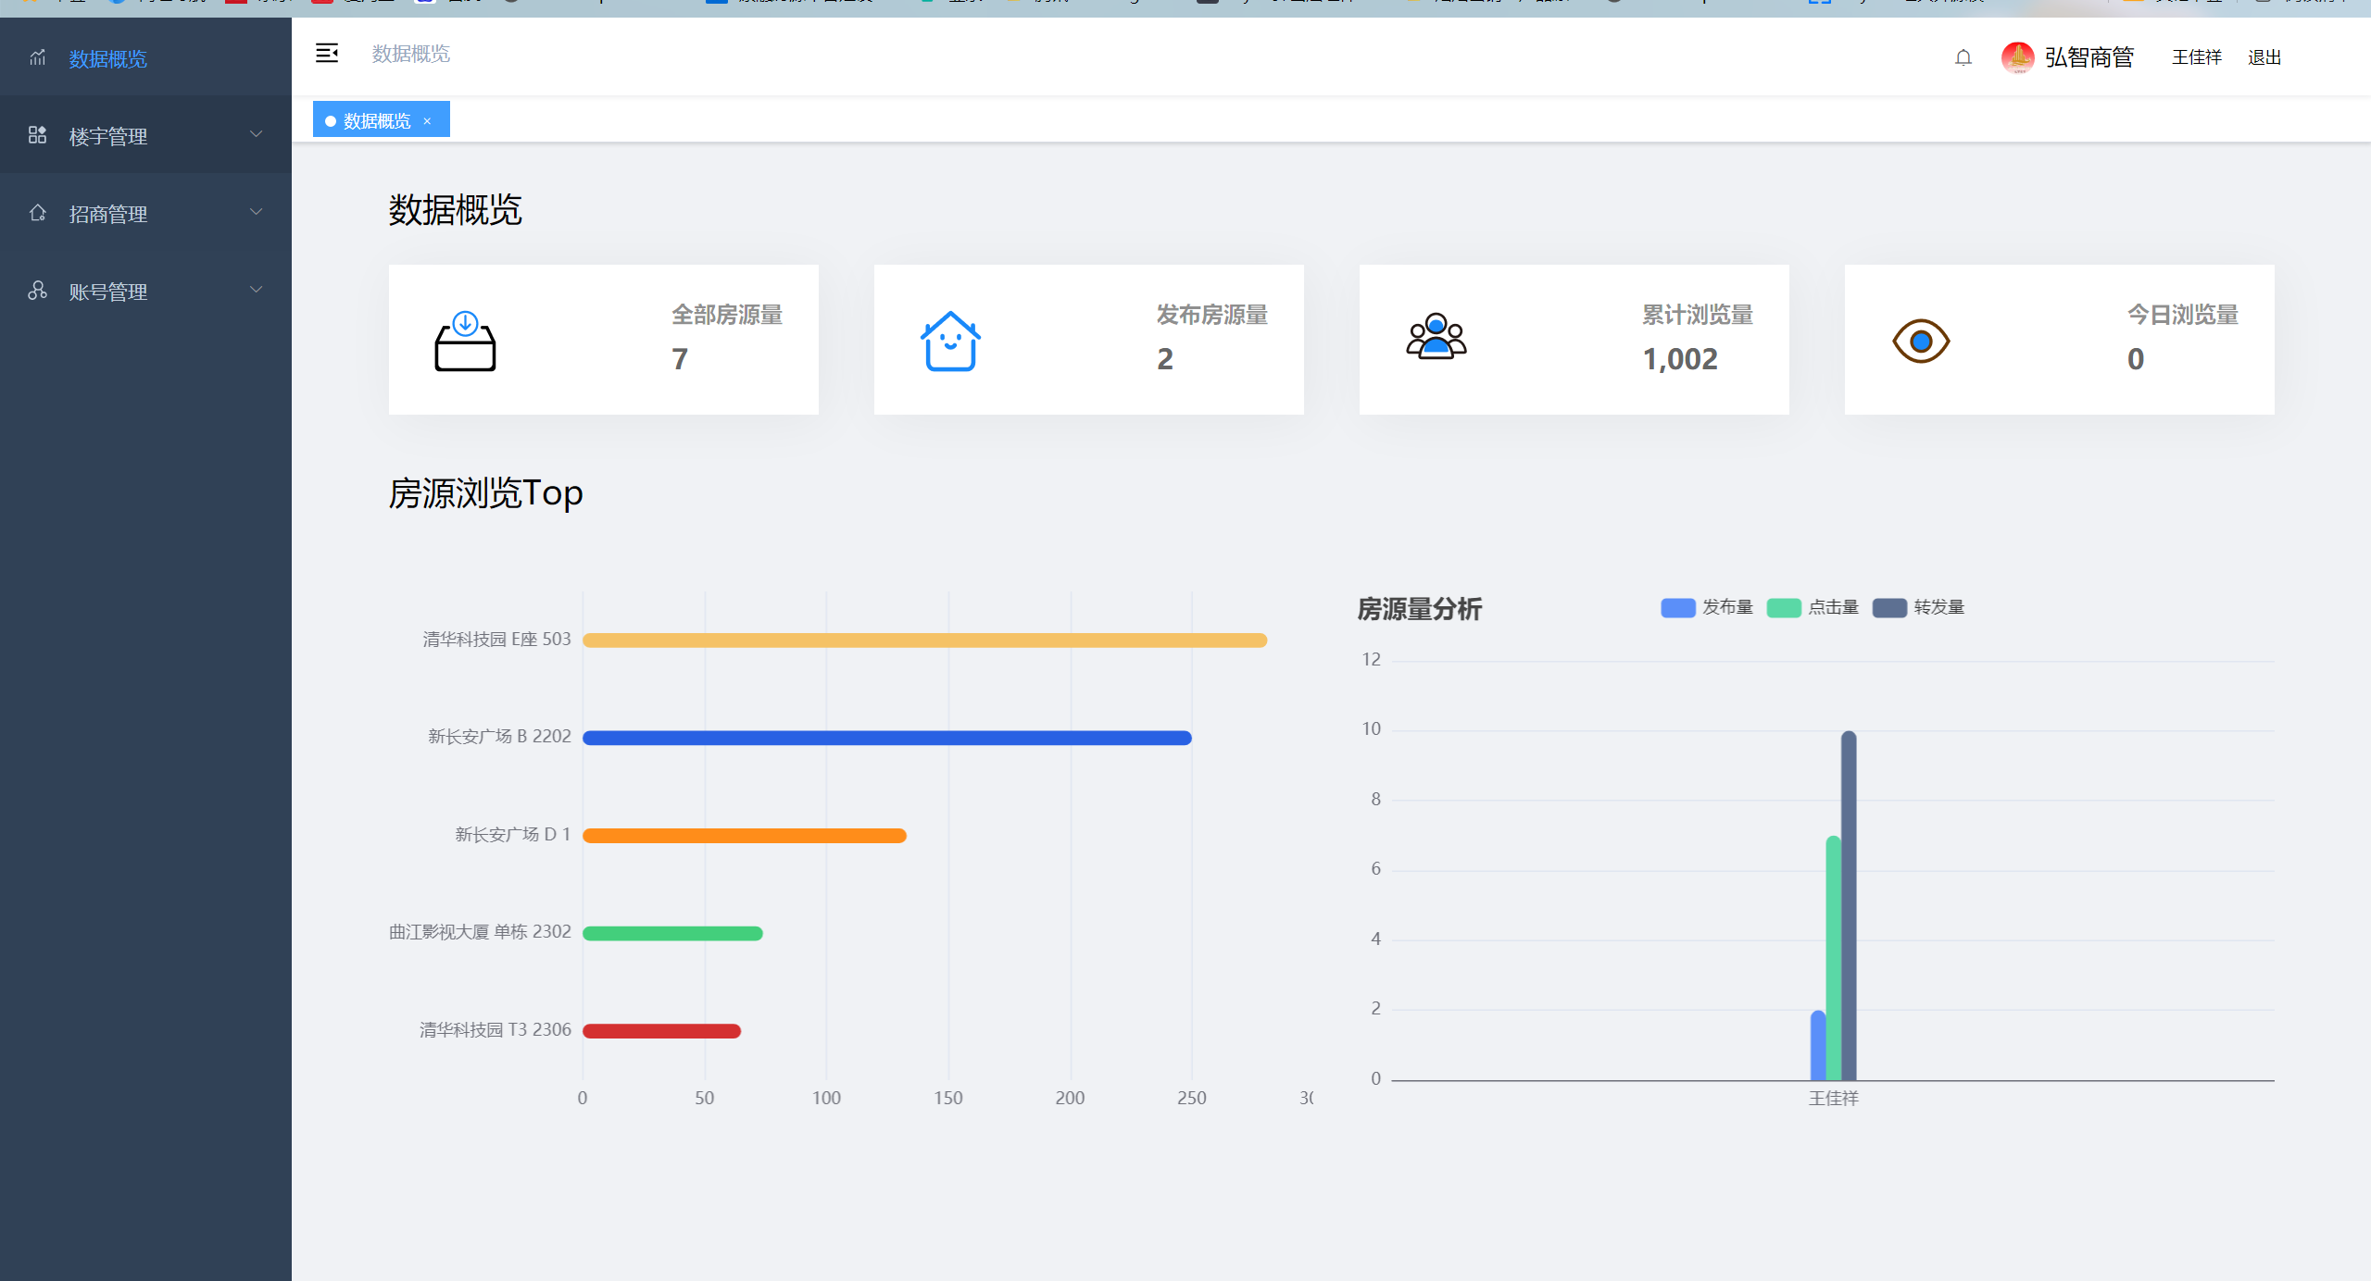Click the blue 发布量 bar for 王佳祥
The image size is (2371, 1281).
1818,1045
